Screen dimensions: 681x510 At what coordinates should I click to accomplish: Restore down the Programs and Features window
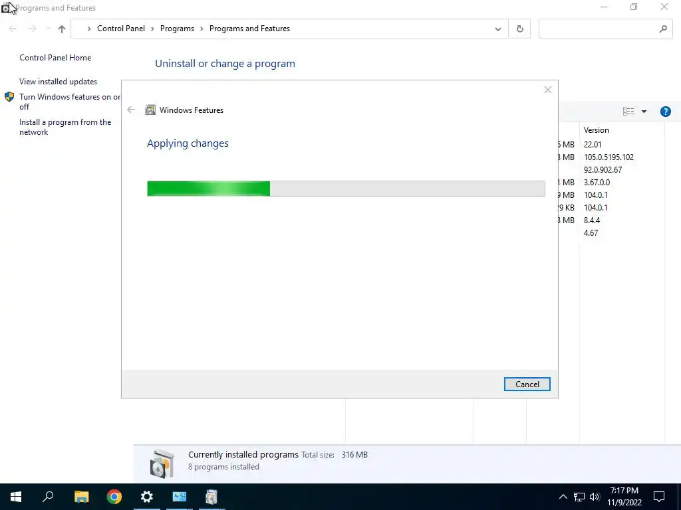634,7
